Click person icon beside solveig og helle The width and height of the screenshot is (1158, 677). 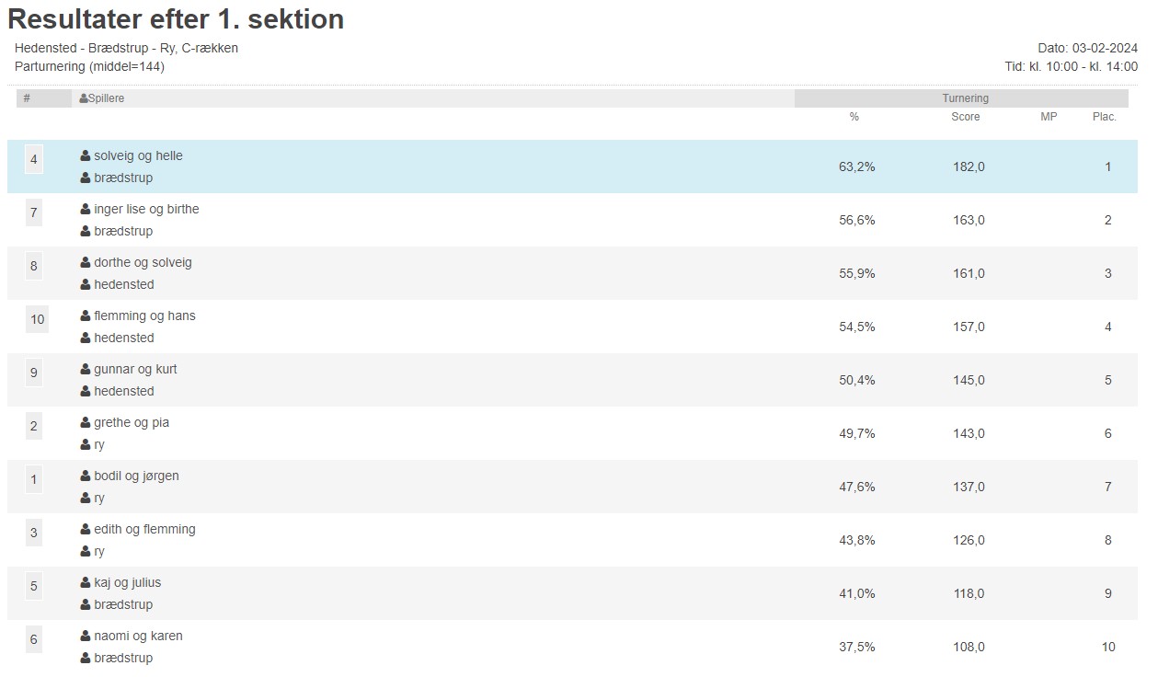pyautogui.click(x=86, y=156)
